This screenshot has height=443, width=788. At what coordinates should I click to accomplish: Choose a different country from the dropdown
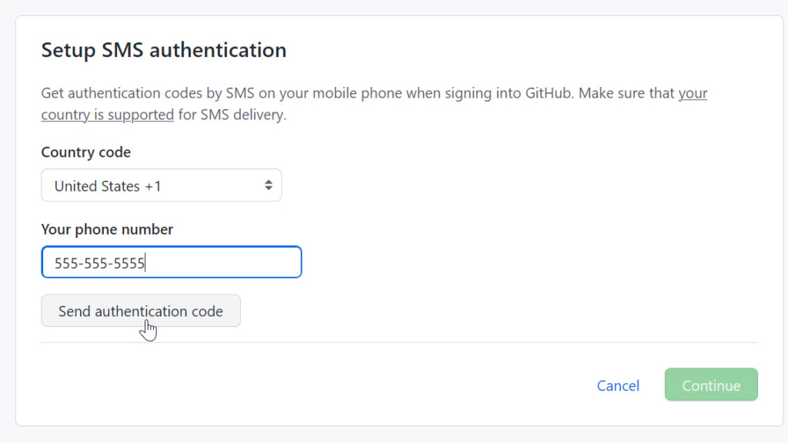coord(161,185)
